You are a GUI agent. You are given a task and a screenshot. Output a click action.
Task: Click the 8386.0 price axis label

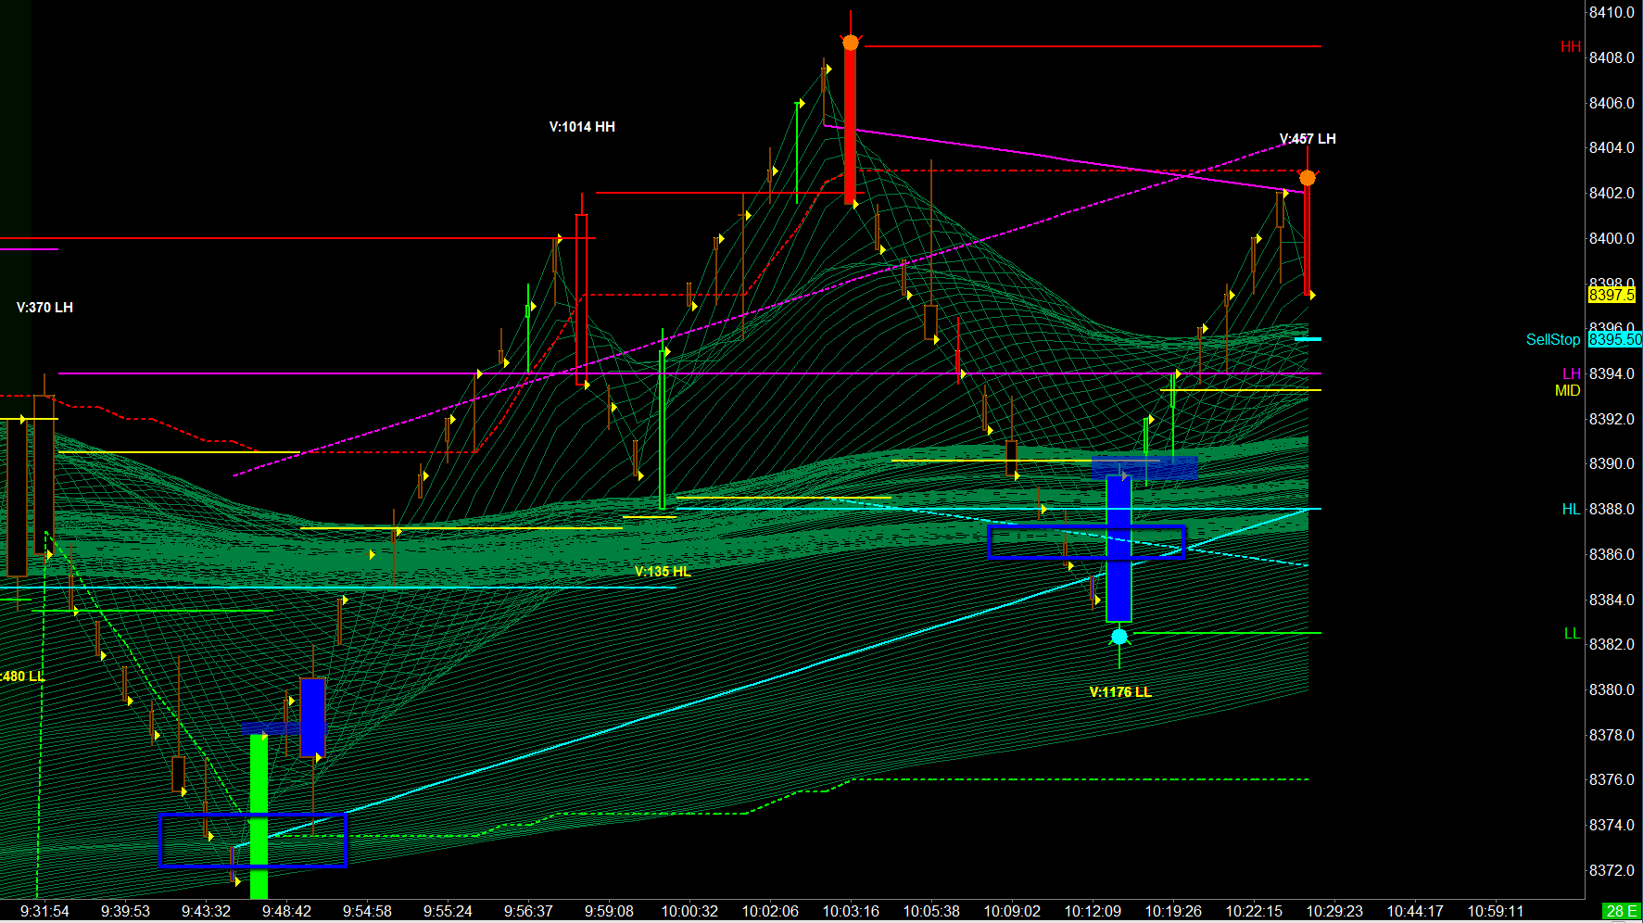(1612, 554)
